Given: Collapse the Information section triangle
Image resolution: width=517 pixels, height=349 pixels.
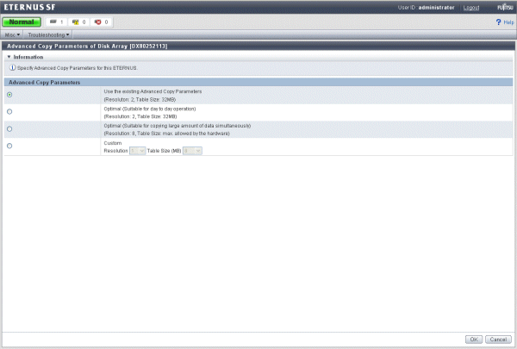Looking at the screenshot, I should 9,57.
